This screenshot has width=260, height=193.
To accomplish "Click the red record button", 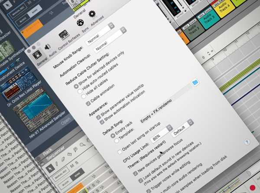I will click(253, 188).
